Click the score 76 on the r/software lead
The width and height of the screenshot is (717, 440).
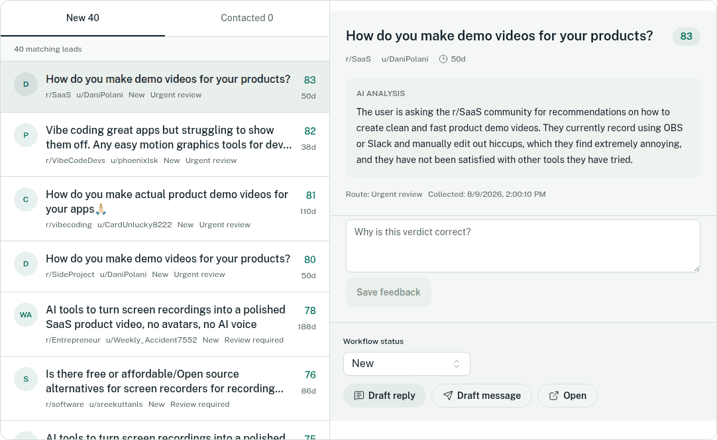point(310,375)
